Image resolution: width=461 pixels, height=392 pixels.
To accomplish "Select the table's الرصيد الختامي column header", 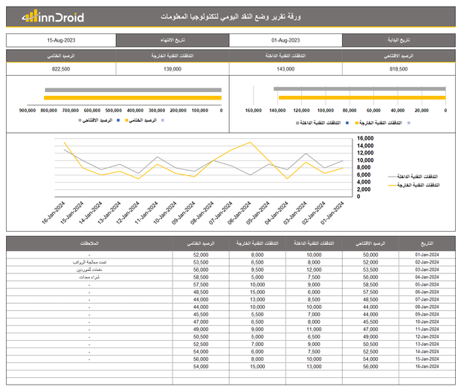I will point(201,244).
